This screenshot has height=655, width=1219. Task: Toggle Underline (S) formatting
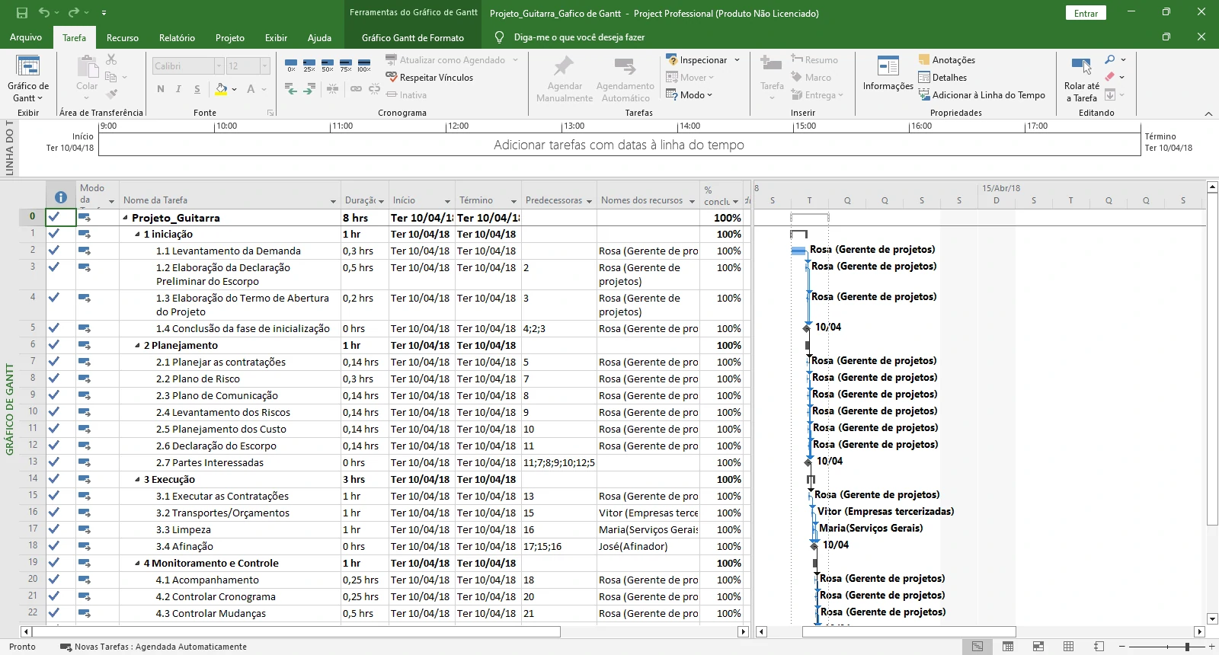click(x=197, y=89)
